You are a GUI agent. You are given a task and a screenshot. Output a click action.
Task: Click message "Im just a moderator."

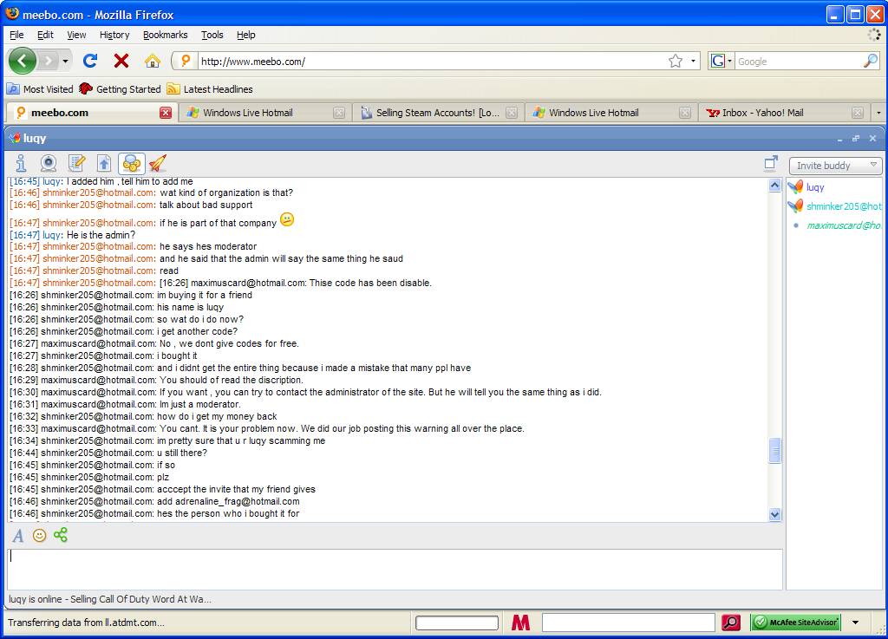200,404
